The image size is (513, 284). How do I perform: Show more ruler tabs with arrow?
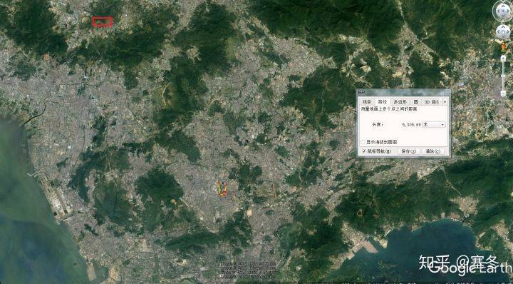click(445, 102)
